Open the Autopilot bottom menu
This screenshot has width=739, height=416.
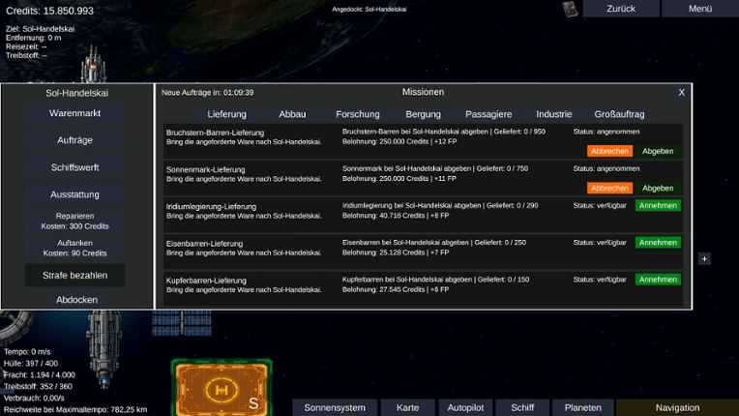[x=465, y=407]
